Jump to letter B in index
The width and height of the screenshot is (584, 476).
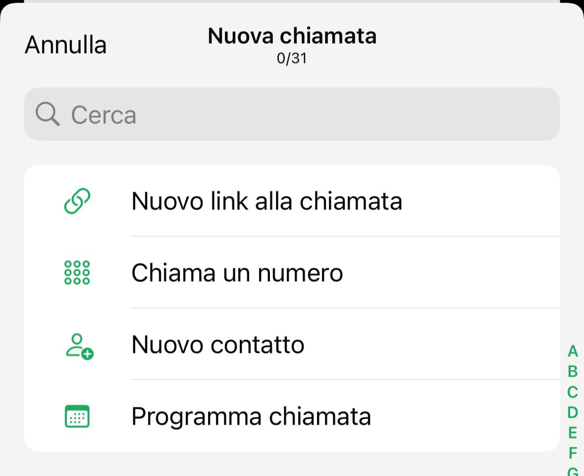tap(573, 372)
